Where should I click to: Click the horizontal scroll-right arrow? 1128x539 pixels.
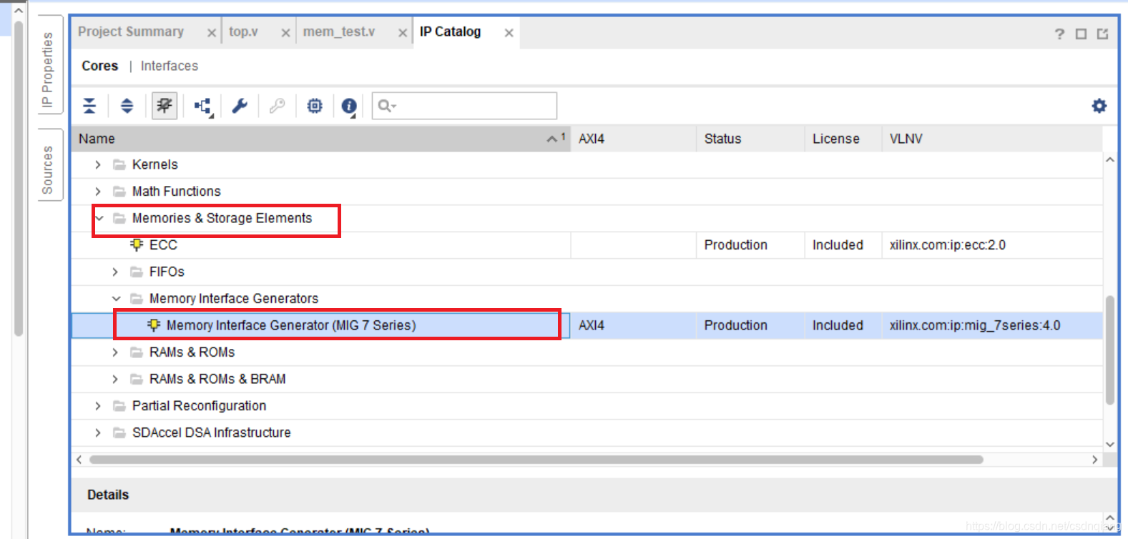coord(1094,460)
